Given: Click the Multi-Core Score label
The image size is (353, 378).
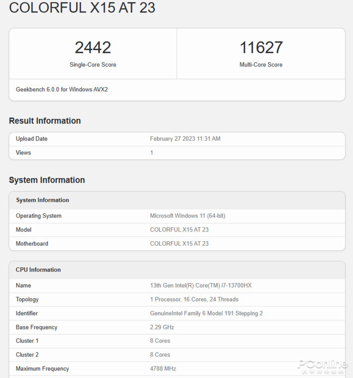Looking at the screenshot, I should tap(261, 65).
